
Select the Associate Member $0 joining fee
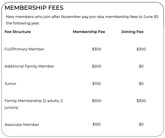(141, 124)
